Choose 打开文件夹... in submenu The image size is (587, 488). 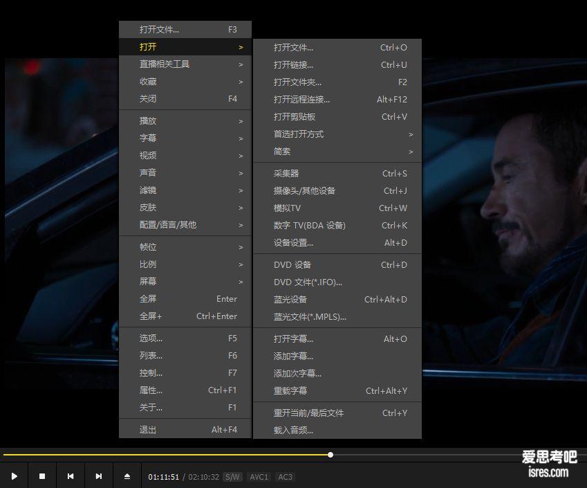(337, 82)
